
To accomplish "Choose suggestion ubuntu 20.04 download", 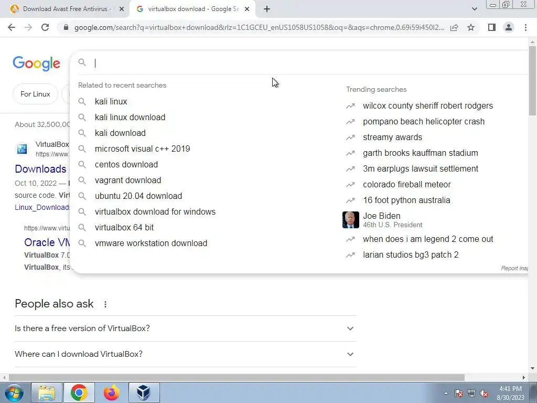I will tap(138, 196).
